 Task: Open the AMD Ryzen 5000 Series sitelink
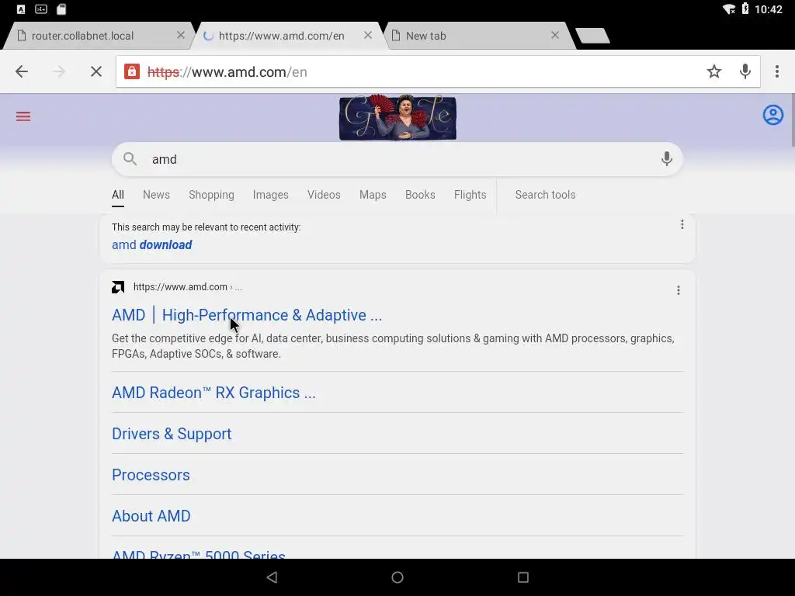coord(198,554)
